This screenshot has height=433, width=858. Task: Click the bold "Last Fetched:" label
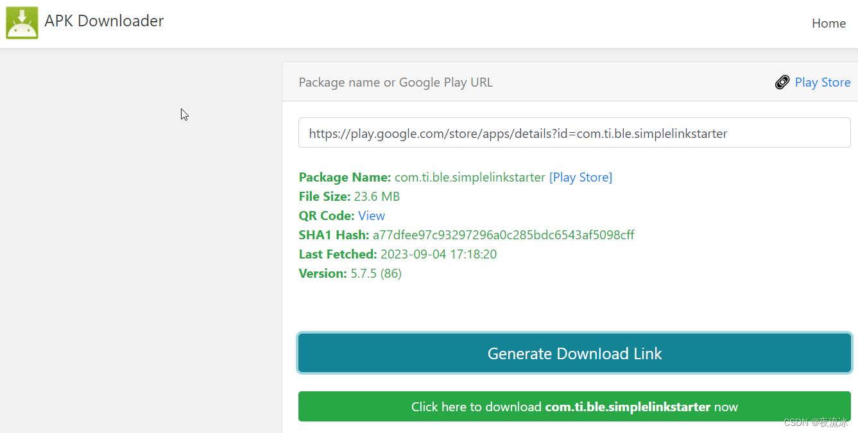338,254
